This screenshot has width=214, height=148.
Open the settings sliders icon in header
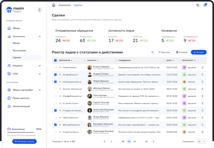[198, 5]
